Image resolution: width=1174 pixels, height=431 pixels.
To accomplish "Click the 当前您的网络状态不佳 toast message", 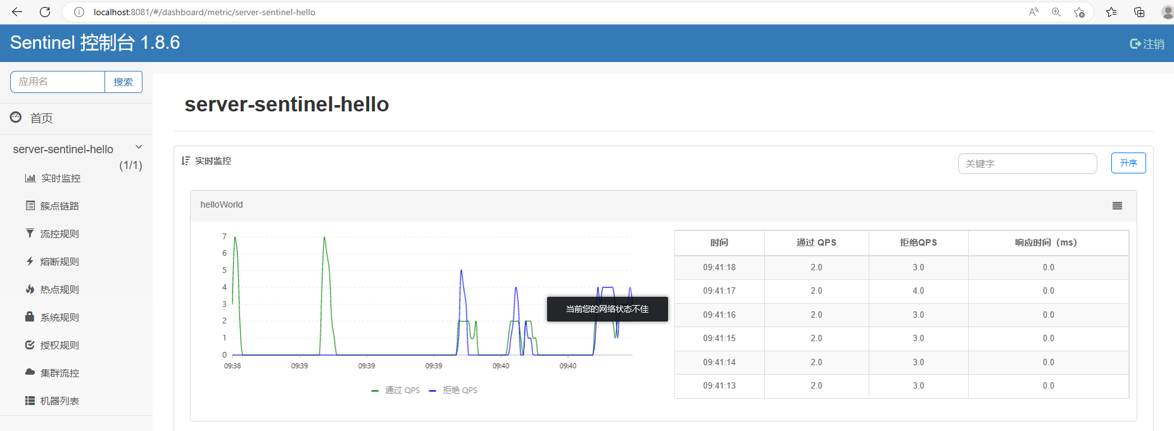I will click(607, 309).
